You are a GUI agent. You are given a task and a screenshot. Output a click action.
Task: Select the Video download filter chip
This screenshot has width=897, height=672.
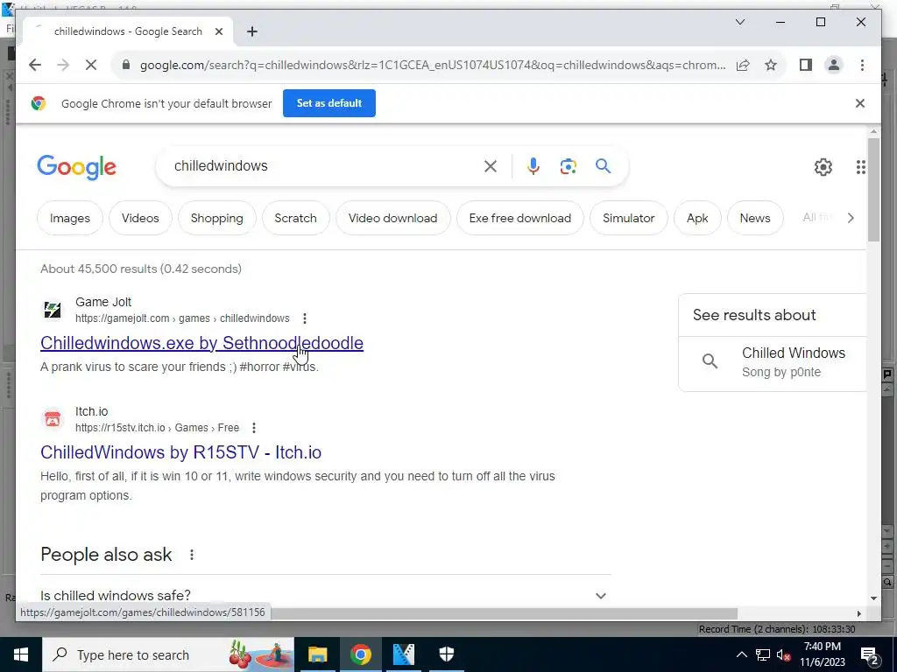tap(393, 218)
